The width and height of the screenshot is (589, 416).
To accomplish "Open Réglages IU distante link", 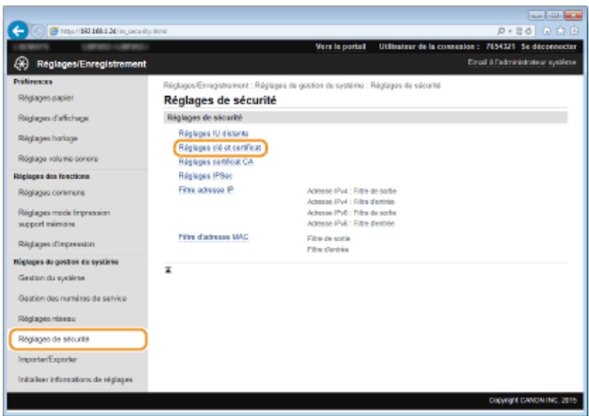I will (x=213, y=133).
